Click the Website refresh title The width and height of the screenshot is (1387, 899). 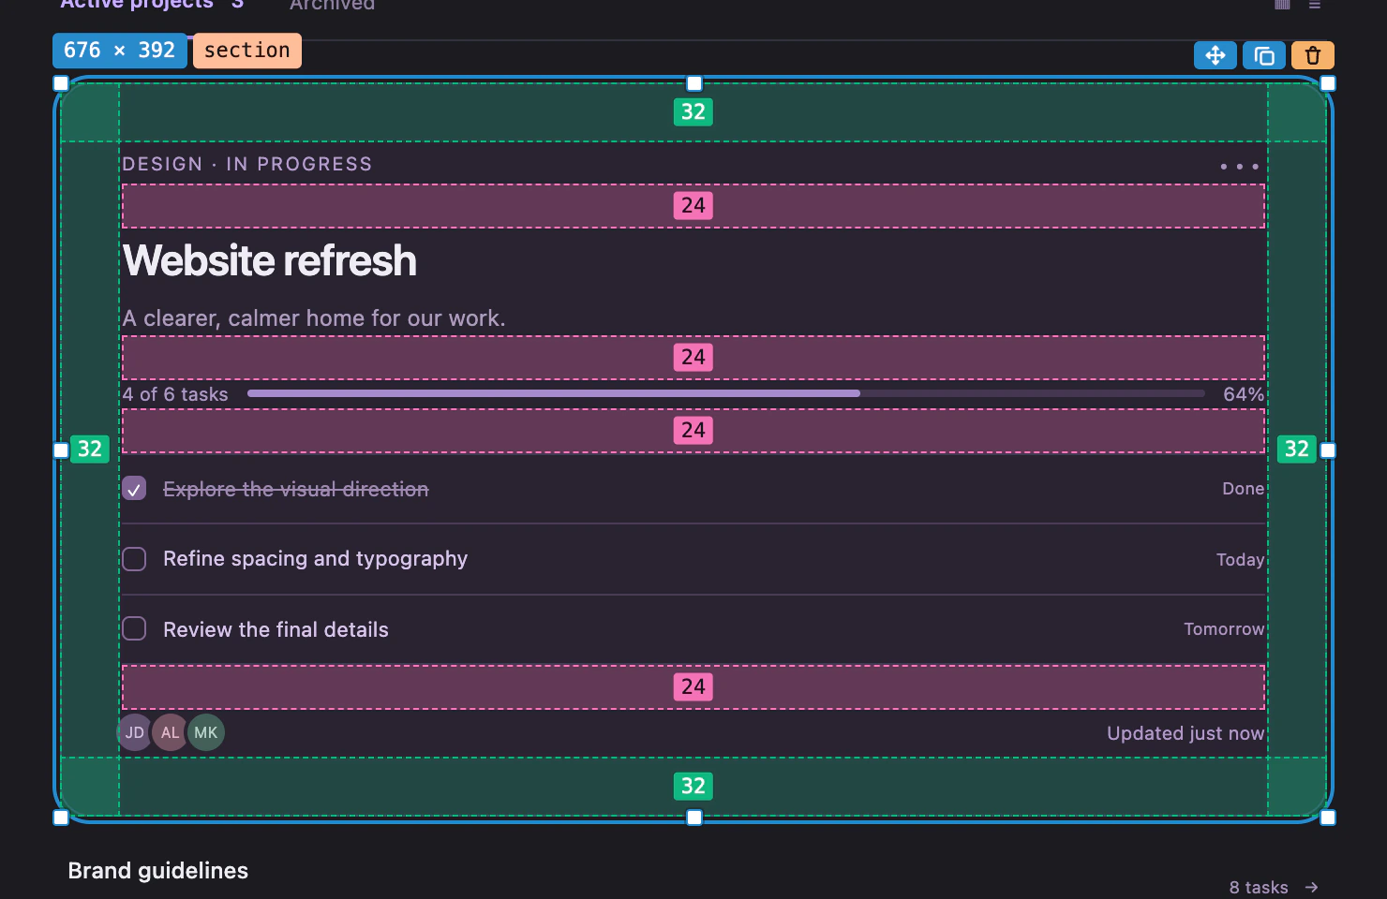270,260
